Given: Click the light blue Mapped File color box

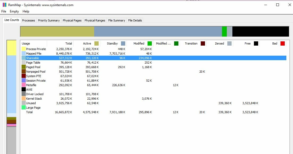Looking at the screenshot, I should point(23,54).
